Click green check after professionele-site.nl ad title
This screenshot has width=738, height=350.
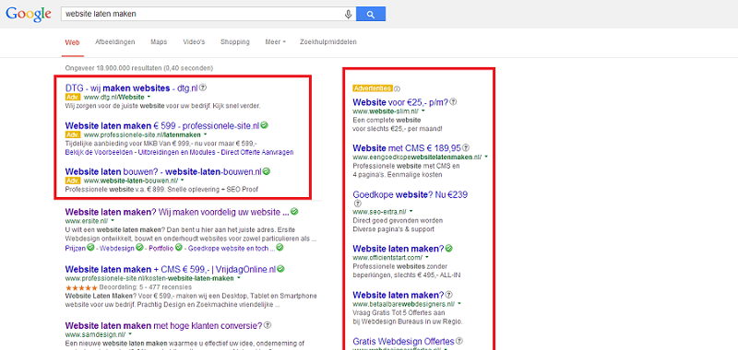[x=265, y=125]
